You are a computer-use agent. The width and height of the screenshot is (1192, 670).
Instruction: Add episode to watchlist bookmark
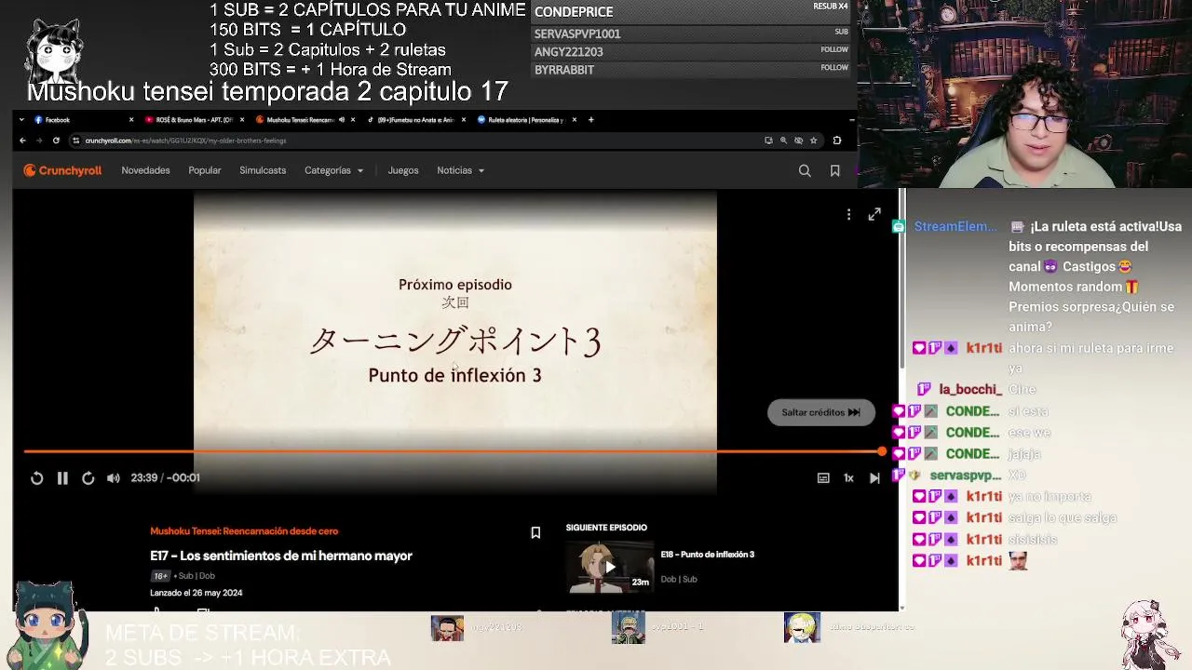(x=535, y=533)
